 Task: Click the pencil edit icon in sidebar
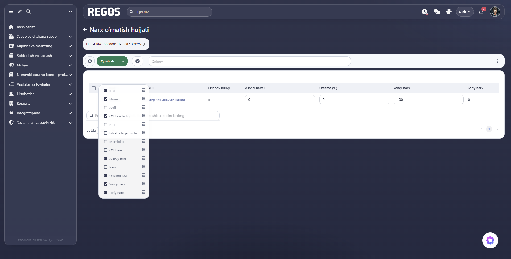pos(20,11)
